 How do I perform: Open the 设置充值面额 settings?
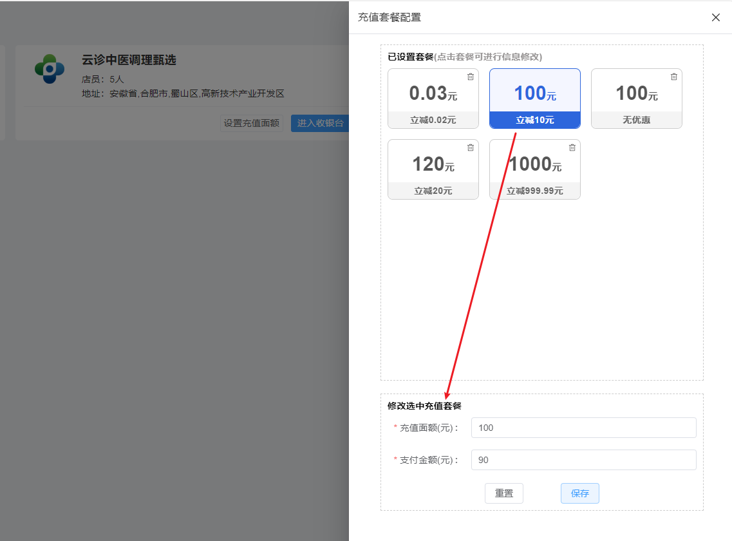[x=252, y=123]
